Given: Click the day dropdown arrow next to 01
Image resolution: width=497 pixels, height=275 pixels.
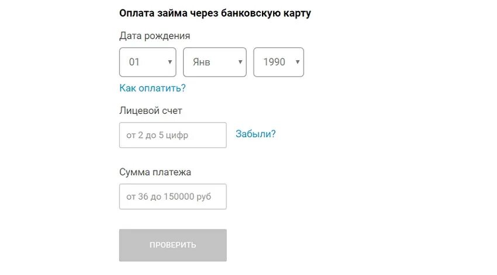Looking at the screenshot, I should [170, 62].
